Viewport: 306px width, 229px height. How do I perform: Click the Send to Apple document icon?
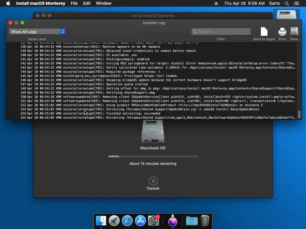click(x=264, y=32)
